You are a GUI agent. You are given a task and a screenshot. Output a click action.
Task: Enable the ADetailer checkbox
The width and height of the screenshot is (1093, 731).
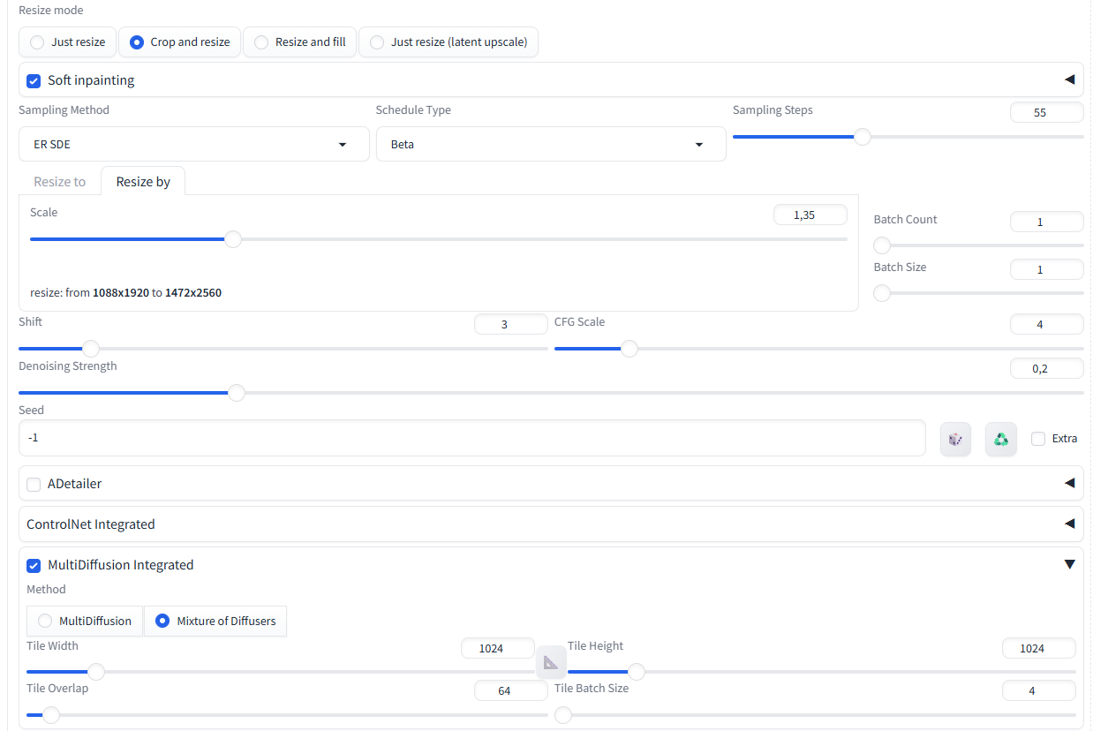(34, 484)
